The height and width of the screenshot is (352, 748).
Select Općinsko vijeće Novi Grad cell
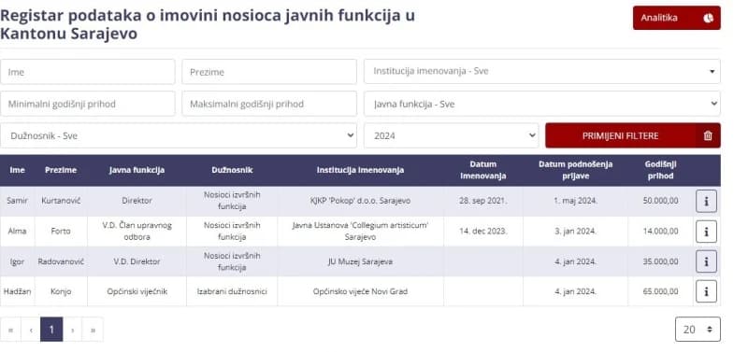pyautogui.click(x=360, y=291)
